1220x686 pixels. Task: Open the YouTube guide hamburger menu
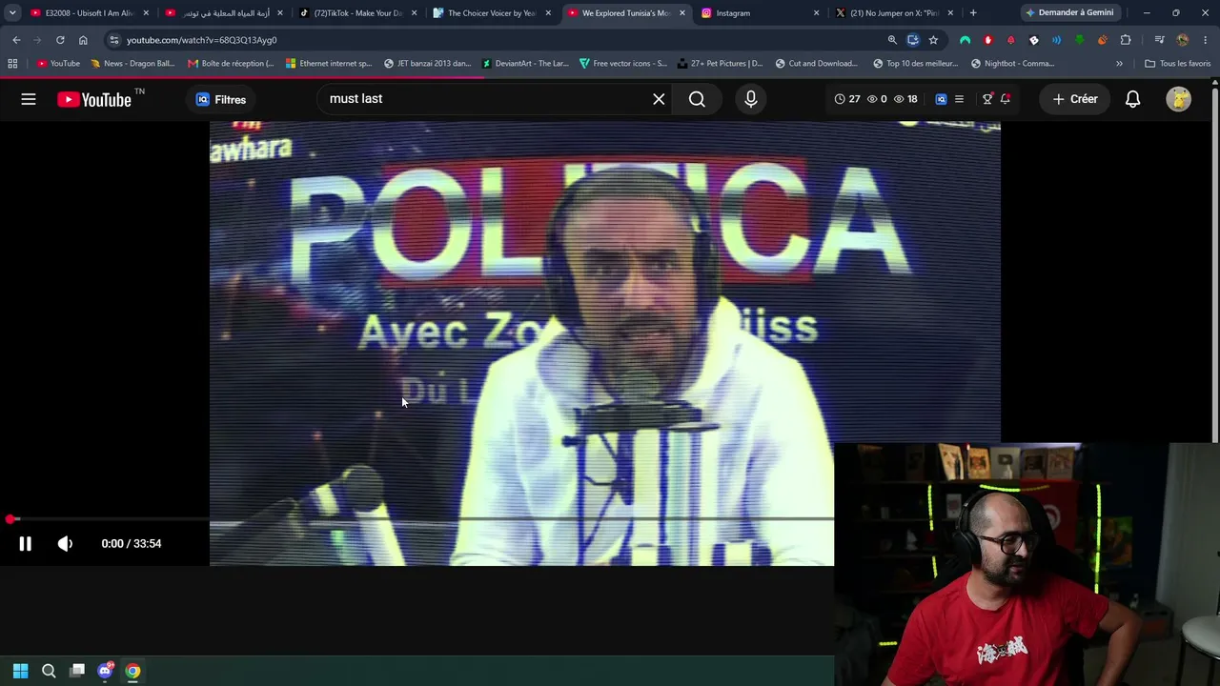(29, 99)
